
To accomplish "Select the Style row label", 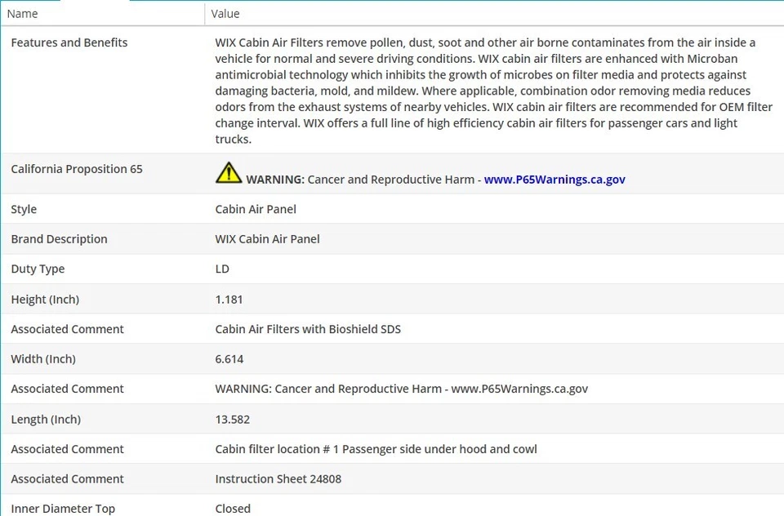I will pos(24,209).
